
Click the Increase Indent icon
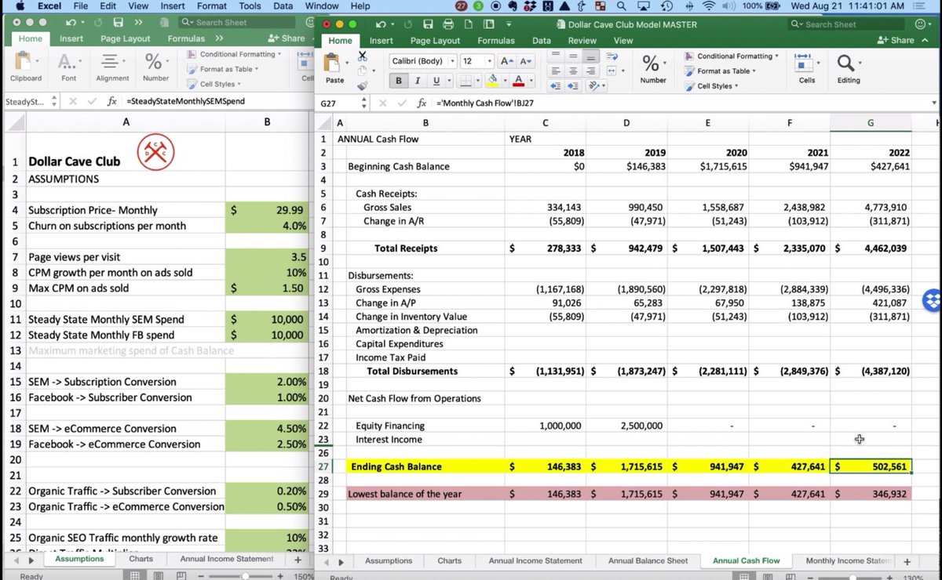pos(574,86)
